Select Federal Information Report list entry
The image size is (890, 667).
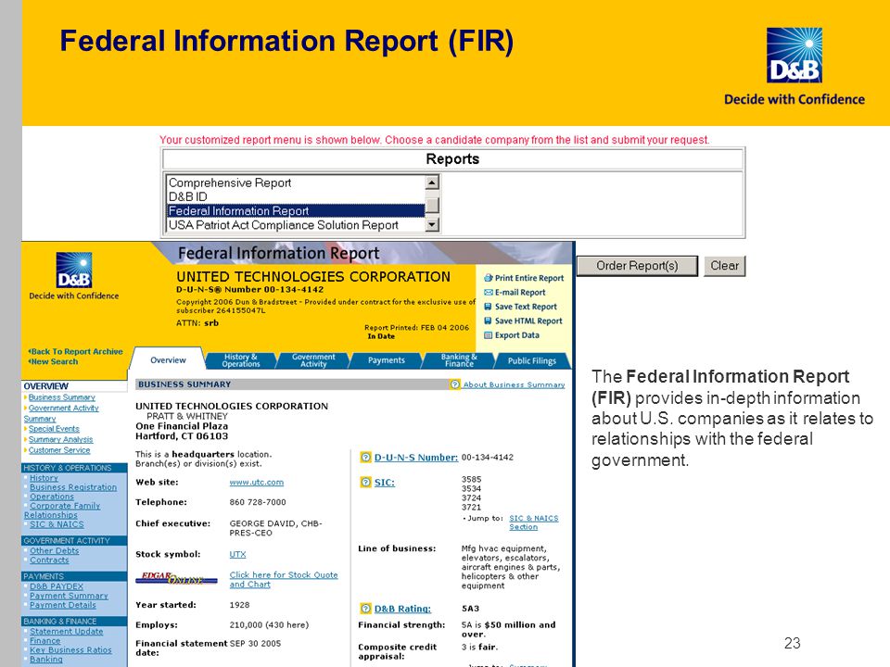[x=296, y=211]
